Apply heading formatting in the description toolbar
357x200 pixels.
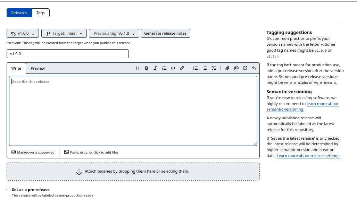click(x=138, y=68)
